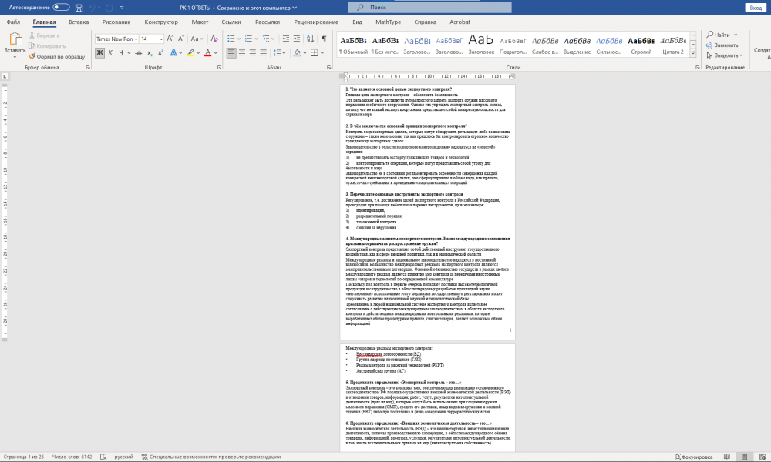The width and height of the screenshot is (771, 462).
Task: Click the Format Painter (Формат по образцу)
Action: pos(56,56)
